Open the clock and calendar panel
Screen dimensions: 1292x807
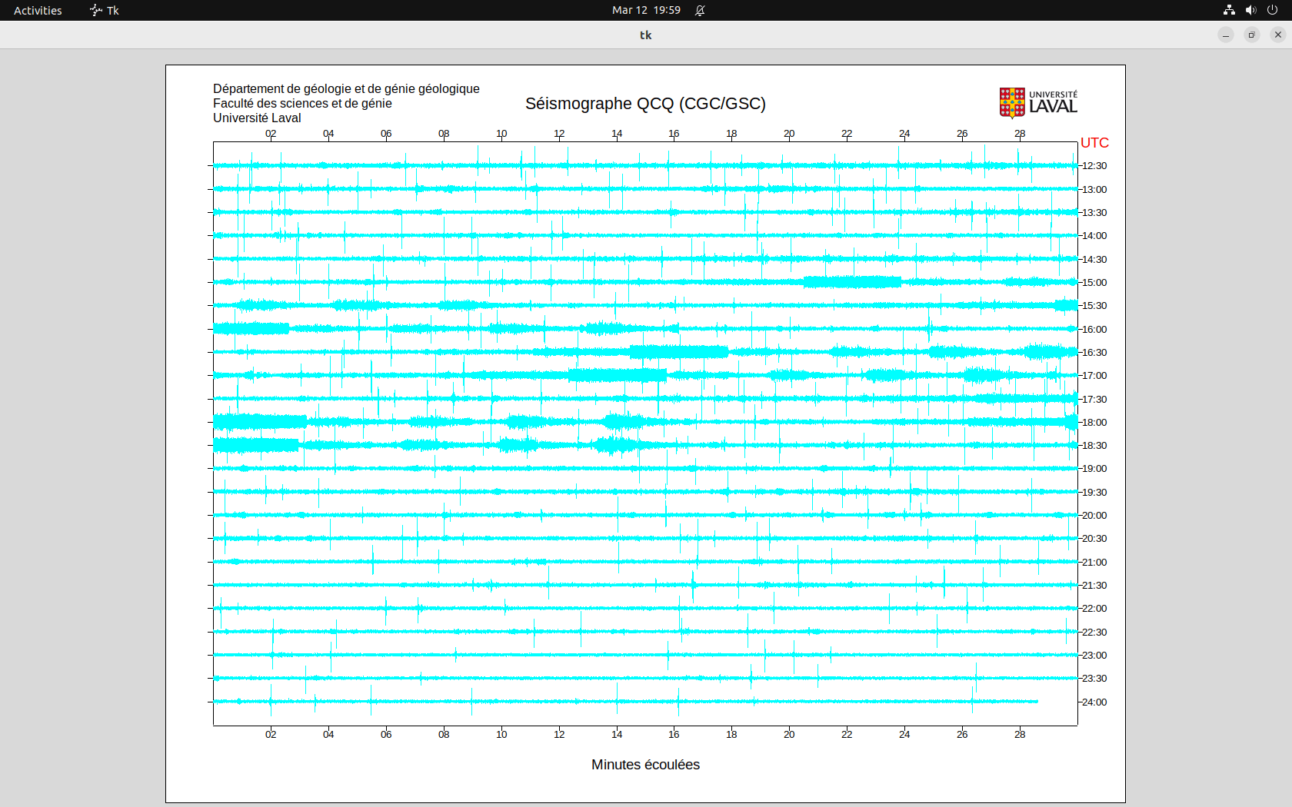click(645, 10)
